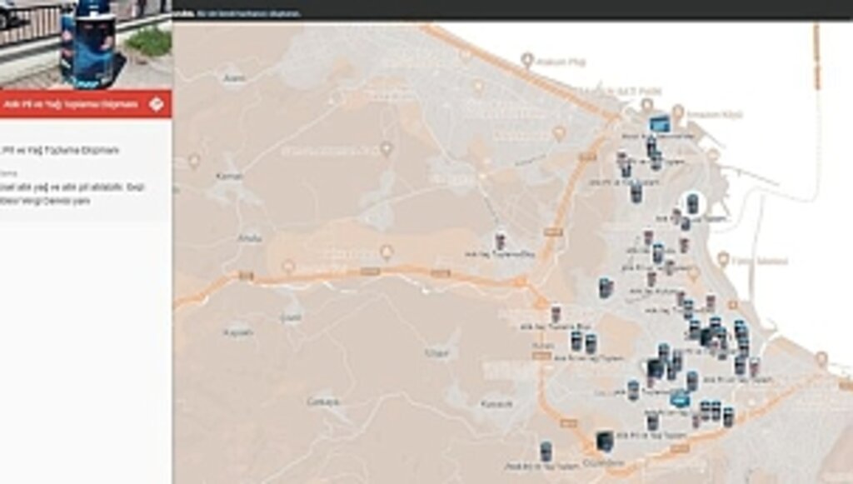
Task: Click the bin marker just south of the harbor container
Action: coord(652,148)
